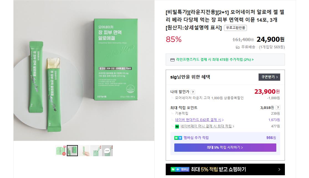The height and width of the screenshot is (178, 309).
Task: Expand the 네이버 현대카드 Ed2 link chevron
Action: (x=223, y=120)
